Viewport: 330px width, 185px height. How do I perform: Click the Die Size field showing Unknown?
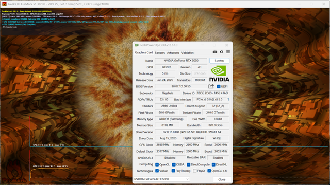[200, 73]
